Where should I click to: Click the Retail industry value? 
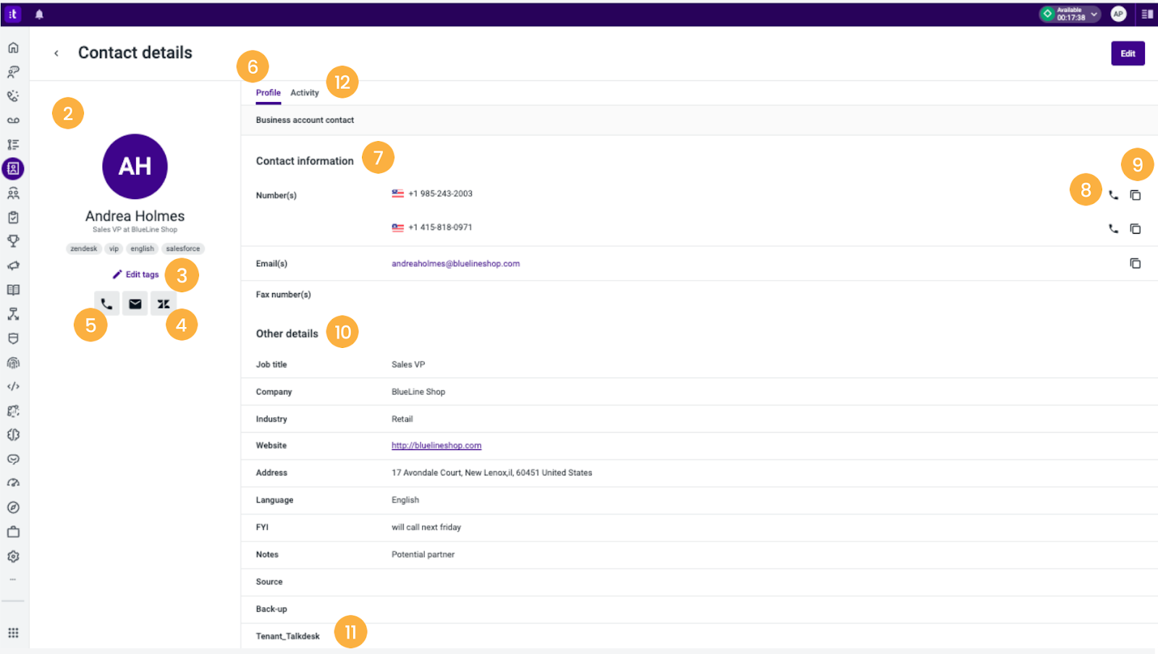point(402,419)
